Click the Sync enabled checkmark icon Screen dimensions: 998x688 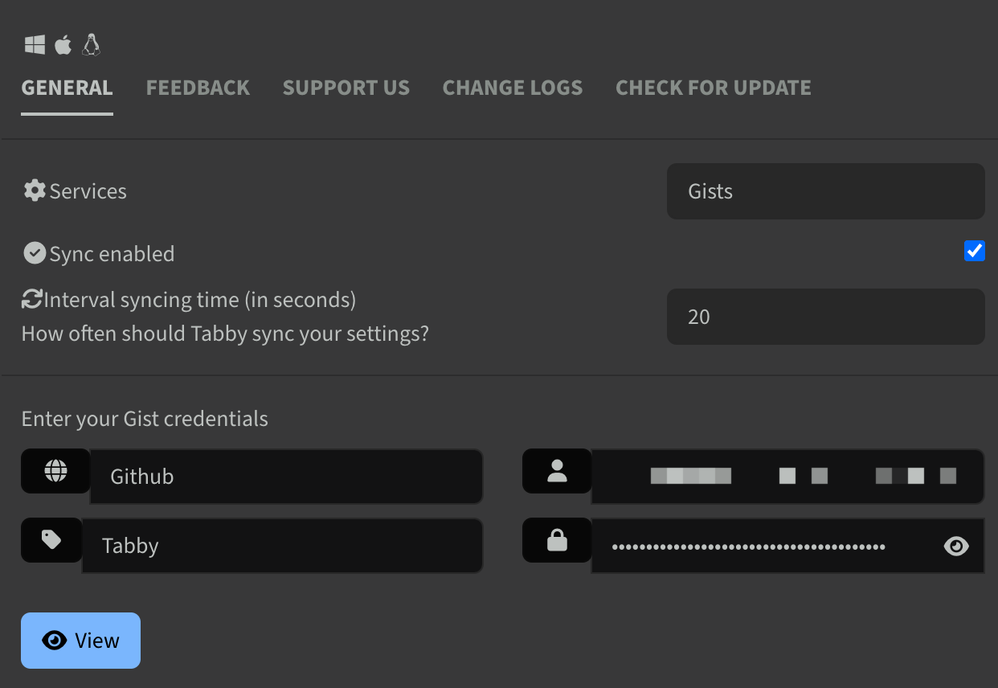(x=35, y=253)
